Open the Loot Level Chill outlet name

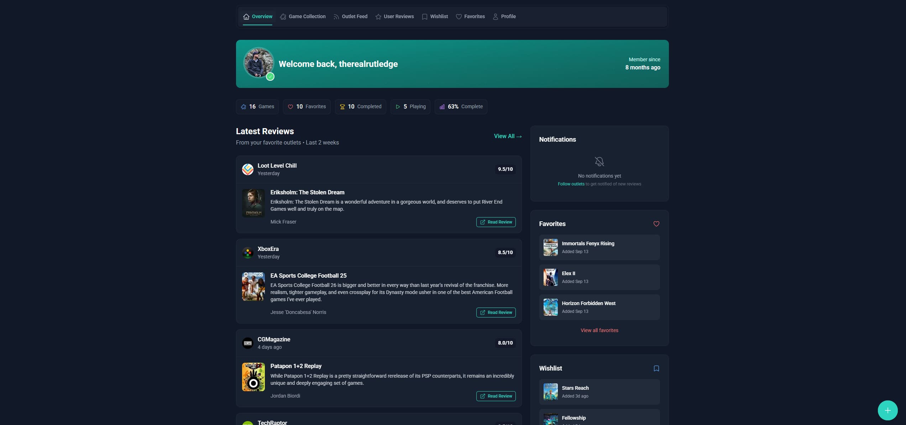tap(277, 166)
